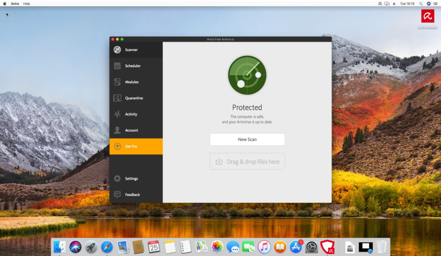
Task: Launch Safari from the Dock
Action: point(107,247)
